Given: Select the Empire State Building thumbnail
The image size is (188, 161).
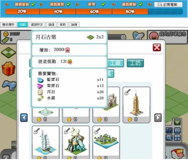Looking at the screenshot, I should 136,105.
